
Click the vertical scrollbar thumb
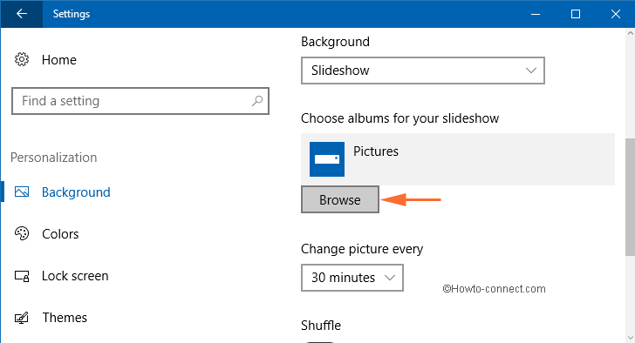pyautogui.click(x=630, y=197)
